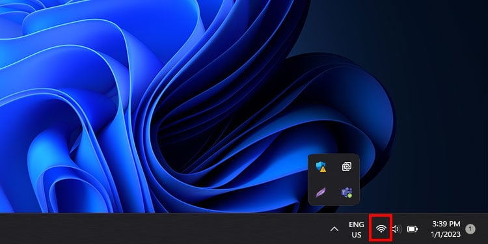
Task: Open the Wi-Fi network icon in the tray
Action: (x=381, y=229)
